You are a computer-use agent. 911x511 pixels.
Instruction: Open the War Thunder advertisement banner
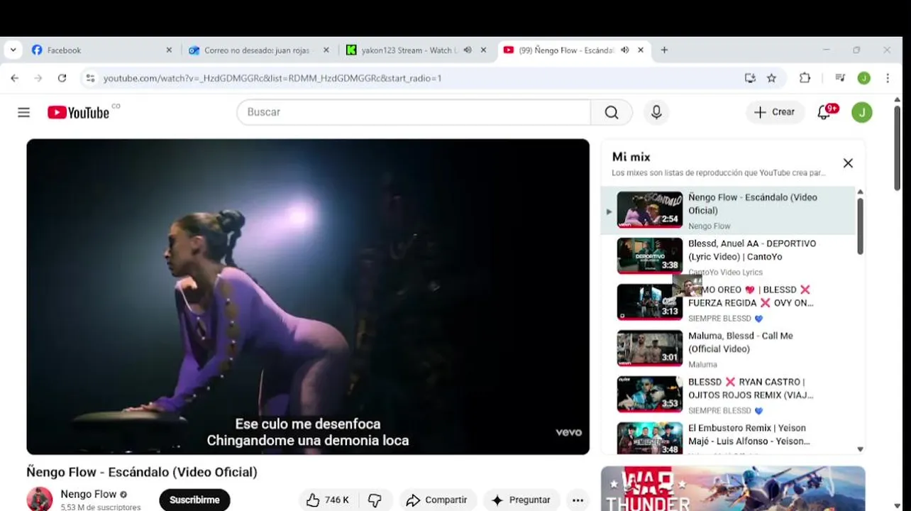coord(733,488)
